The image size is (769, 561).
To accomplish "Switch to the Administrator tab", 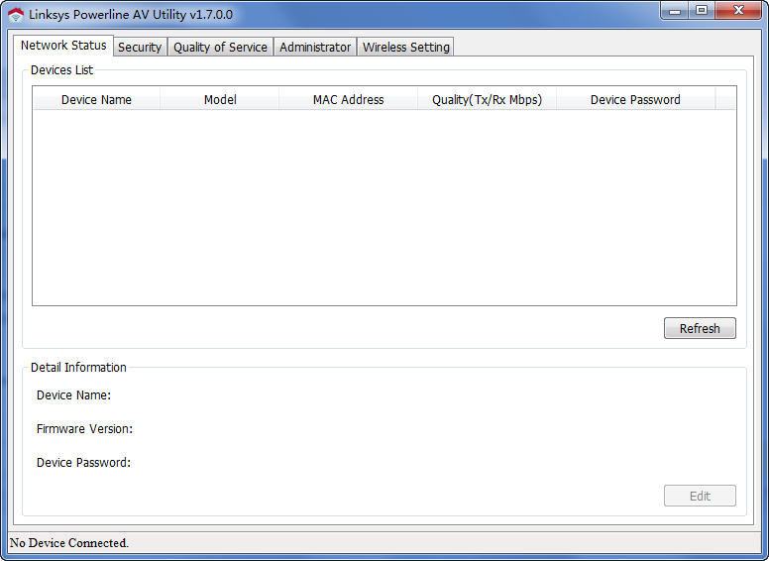I will coord(315,47).
